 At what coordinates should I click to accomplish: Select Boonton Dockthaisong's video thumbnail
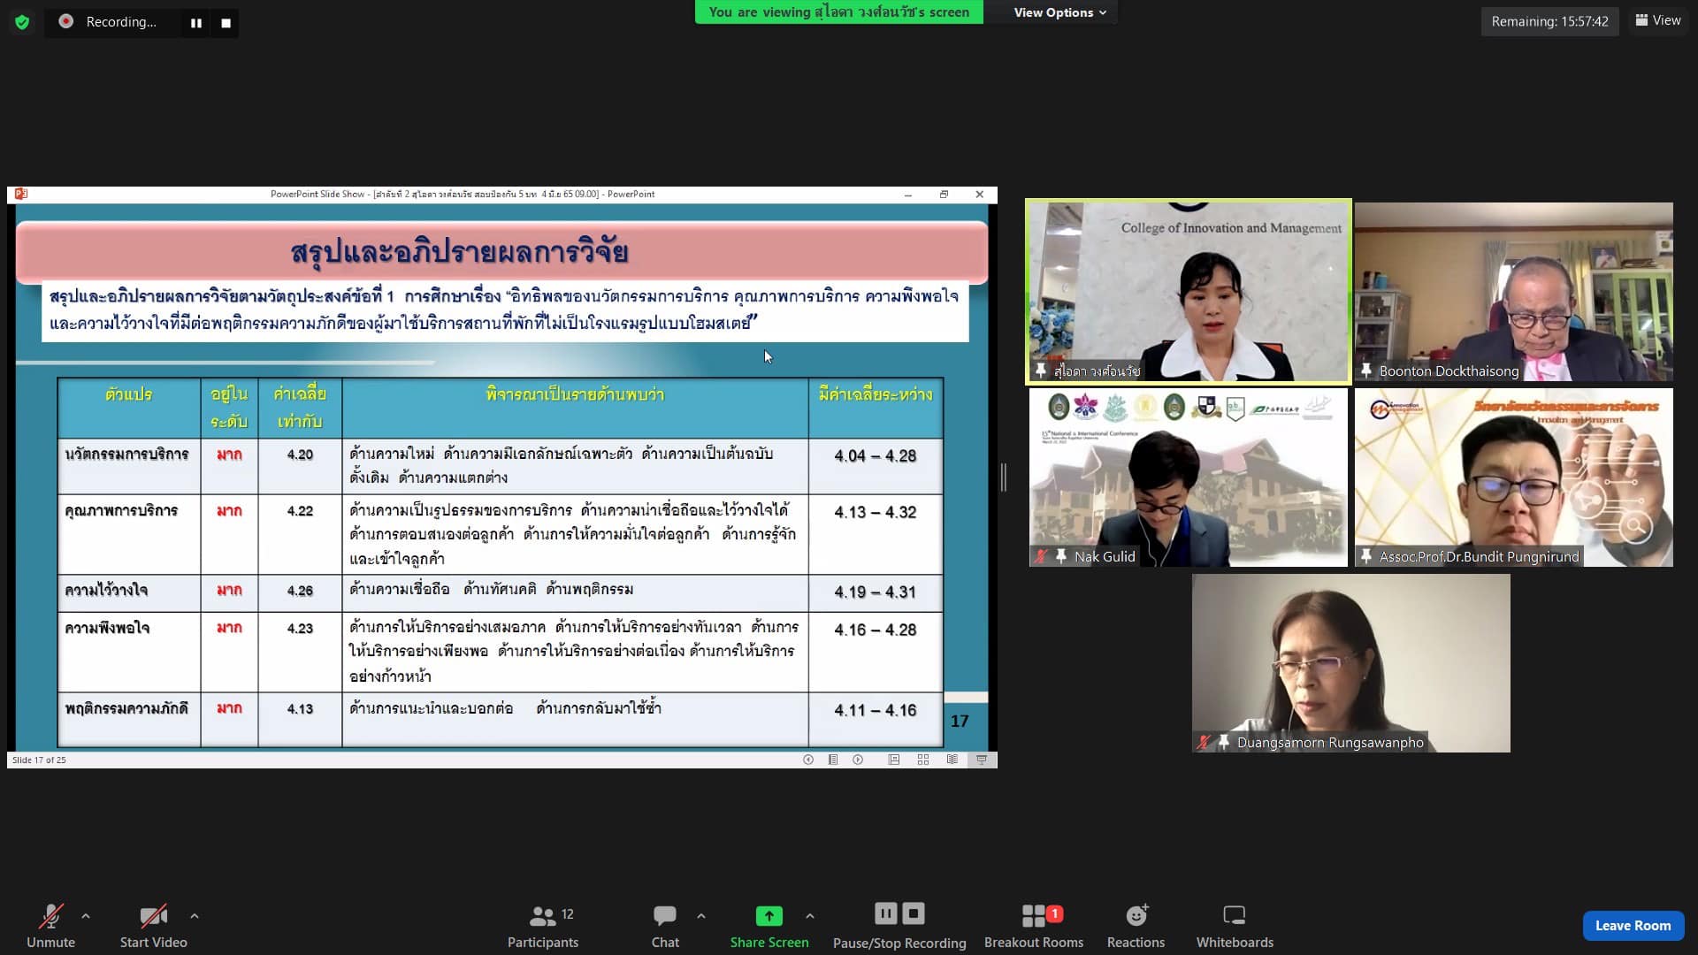(x=1513, y=292)
